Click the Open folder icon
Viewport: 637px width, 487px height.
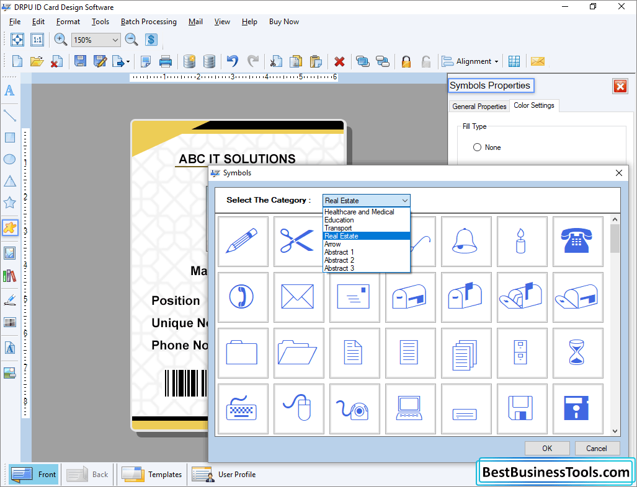point(37,61)
